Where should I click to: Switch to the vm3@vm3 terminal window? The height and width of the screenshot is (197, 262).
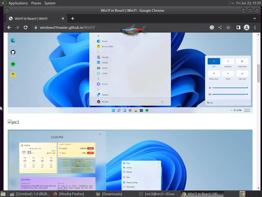pyautogui.click(x=158, y=194)
